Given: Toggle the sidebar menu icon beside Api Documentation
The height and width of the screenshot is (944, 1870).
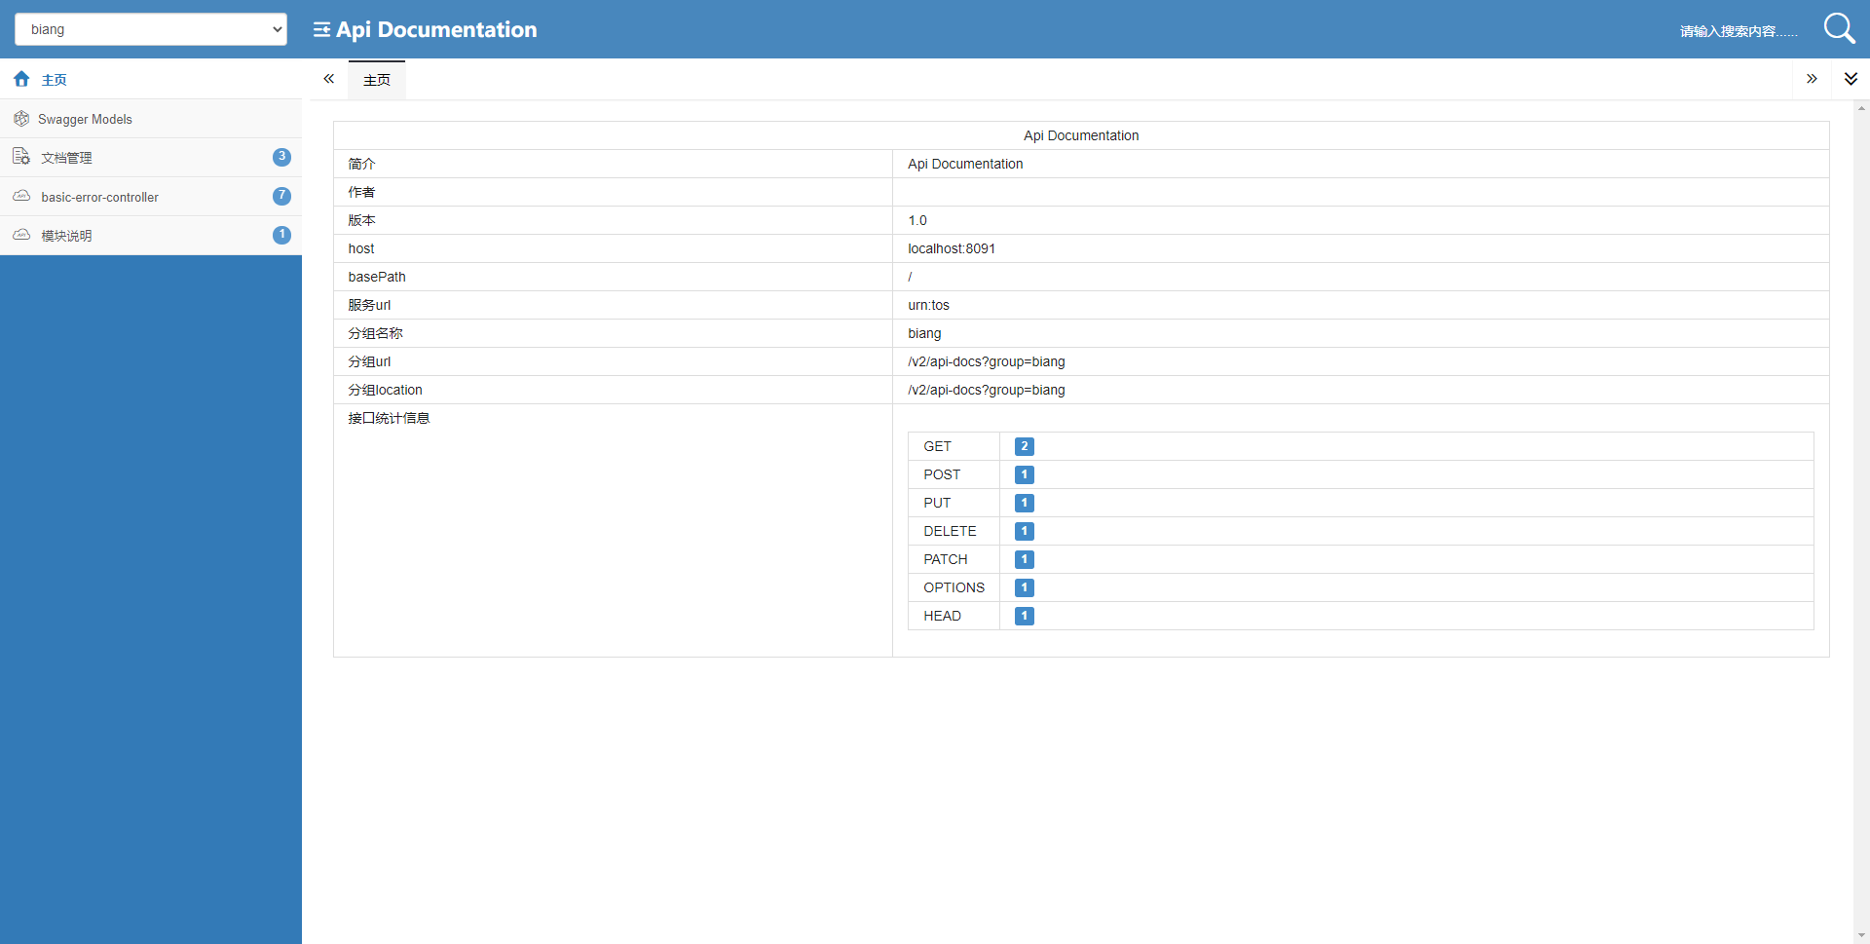Looking at the screenshot, I should click(x=321, y=30).
